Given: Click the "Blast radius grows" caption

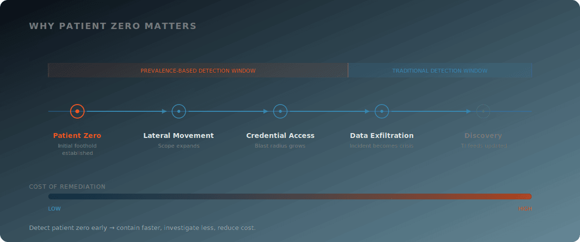Looking at the screenshot, I should 280,146.
